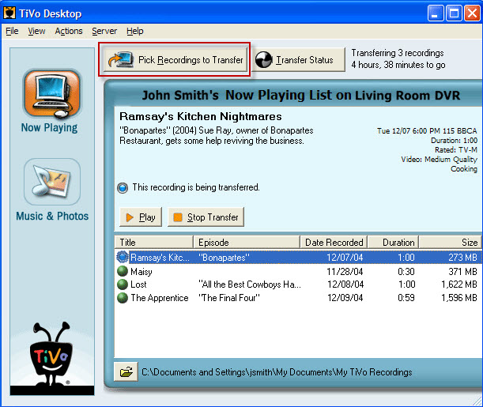Click the Stop Transfer button
The height and width of the screenshot is (407, 483).
[x=206, y=217]
